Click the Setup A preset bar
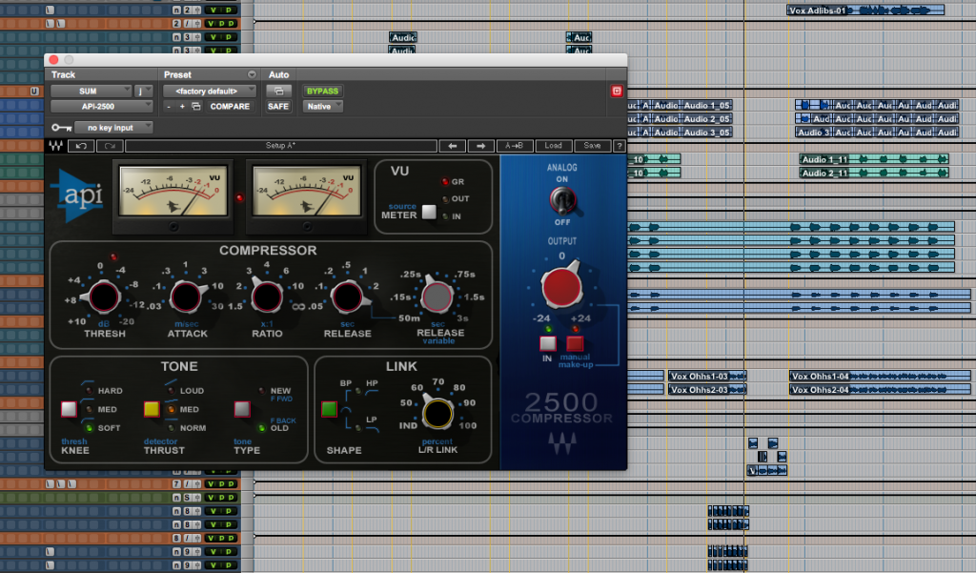 click(x=280, y=145)
